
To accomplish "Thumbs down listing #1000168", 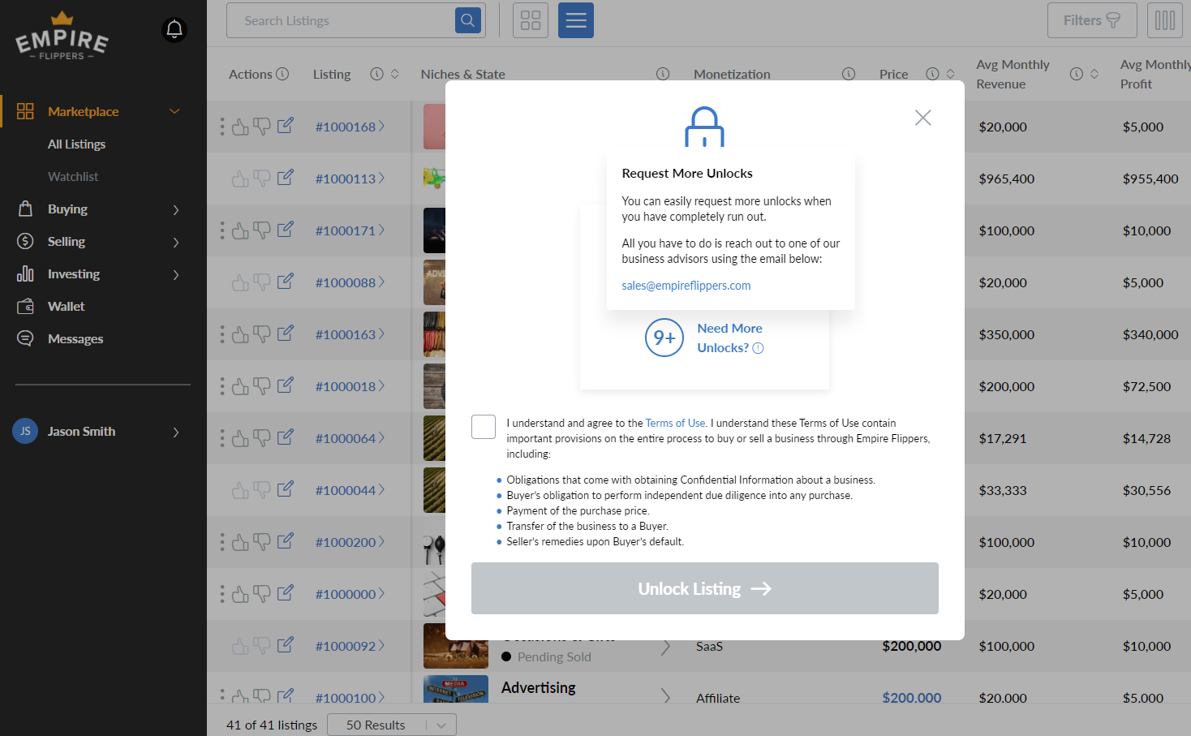I will (262, 127).
